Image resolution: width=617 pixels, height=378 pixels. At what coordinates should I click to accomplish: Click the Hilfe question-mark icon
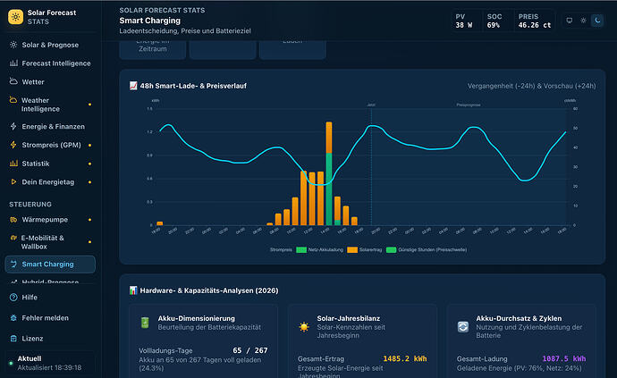coord(13,298)
